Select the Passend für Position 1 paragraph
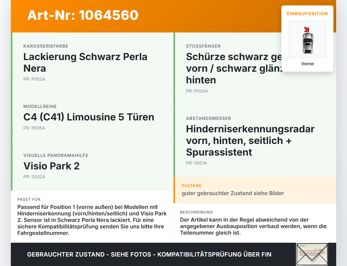Image resolution: width=347 pixels, height=266 pixels. tap(92, 220)
